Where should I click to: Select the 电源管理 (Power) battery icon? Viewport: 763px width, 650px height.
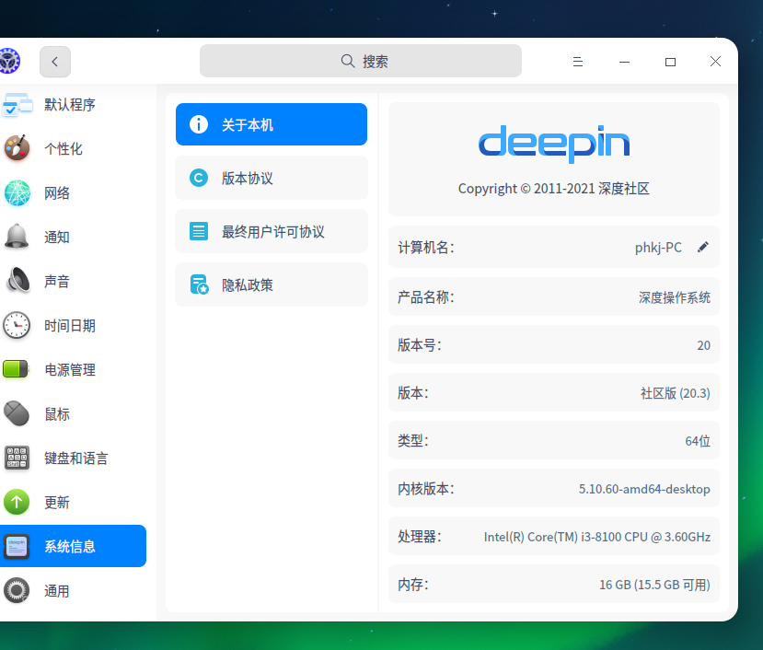pyautogui.click(x=16, y=369)
